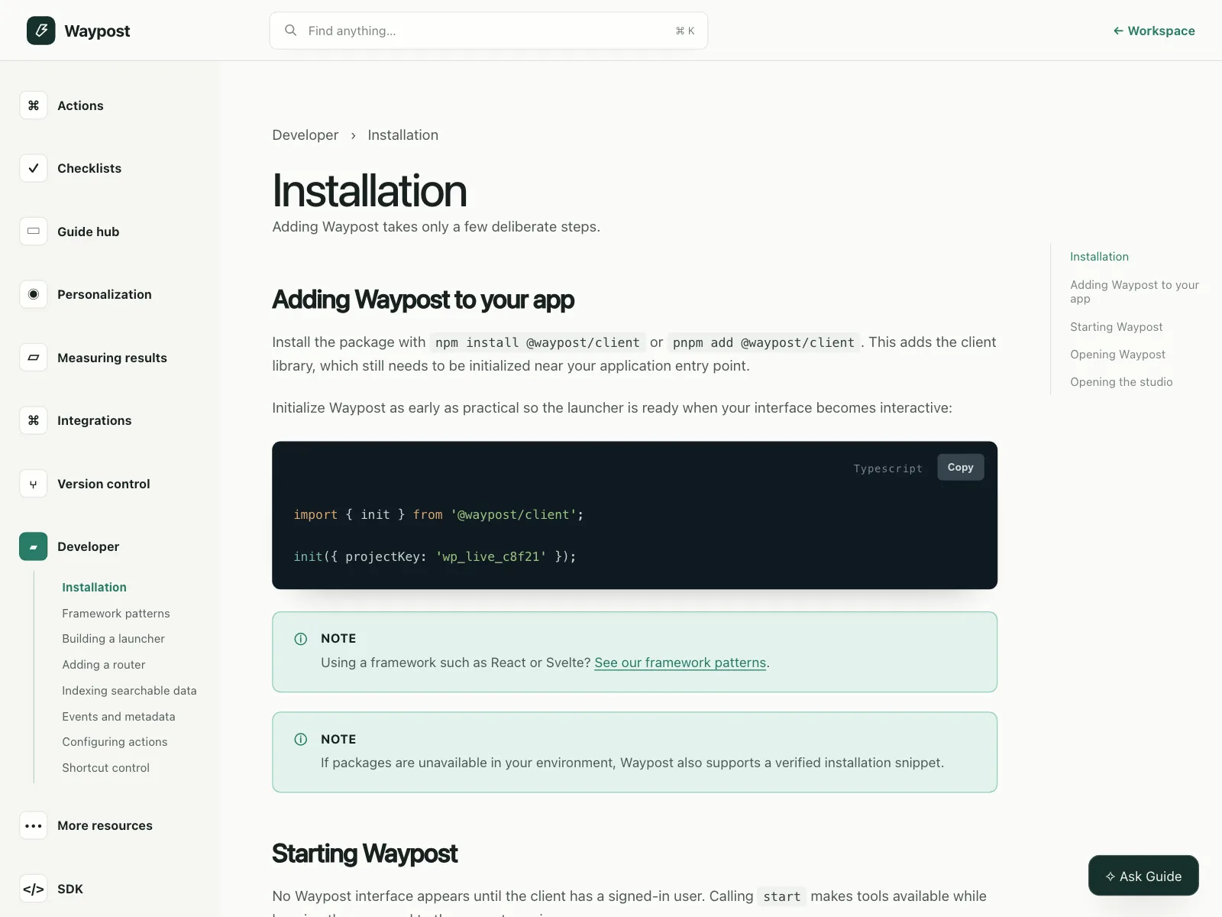Focus the Find anything search field
This screenshot has height=917, width=1222.
point(489,31)
